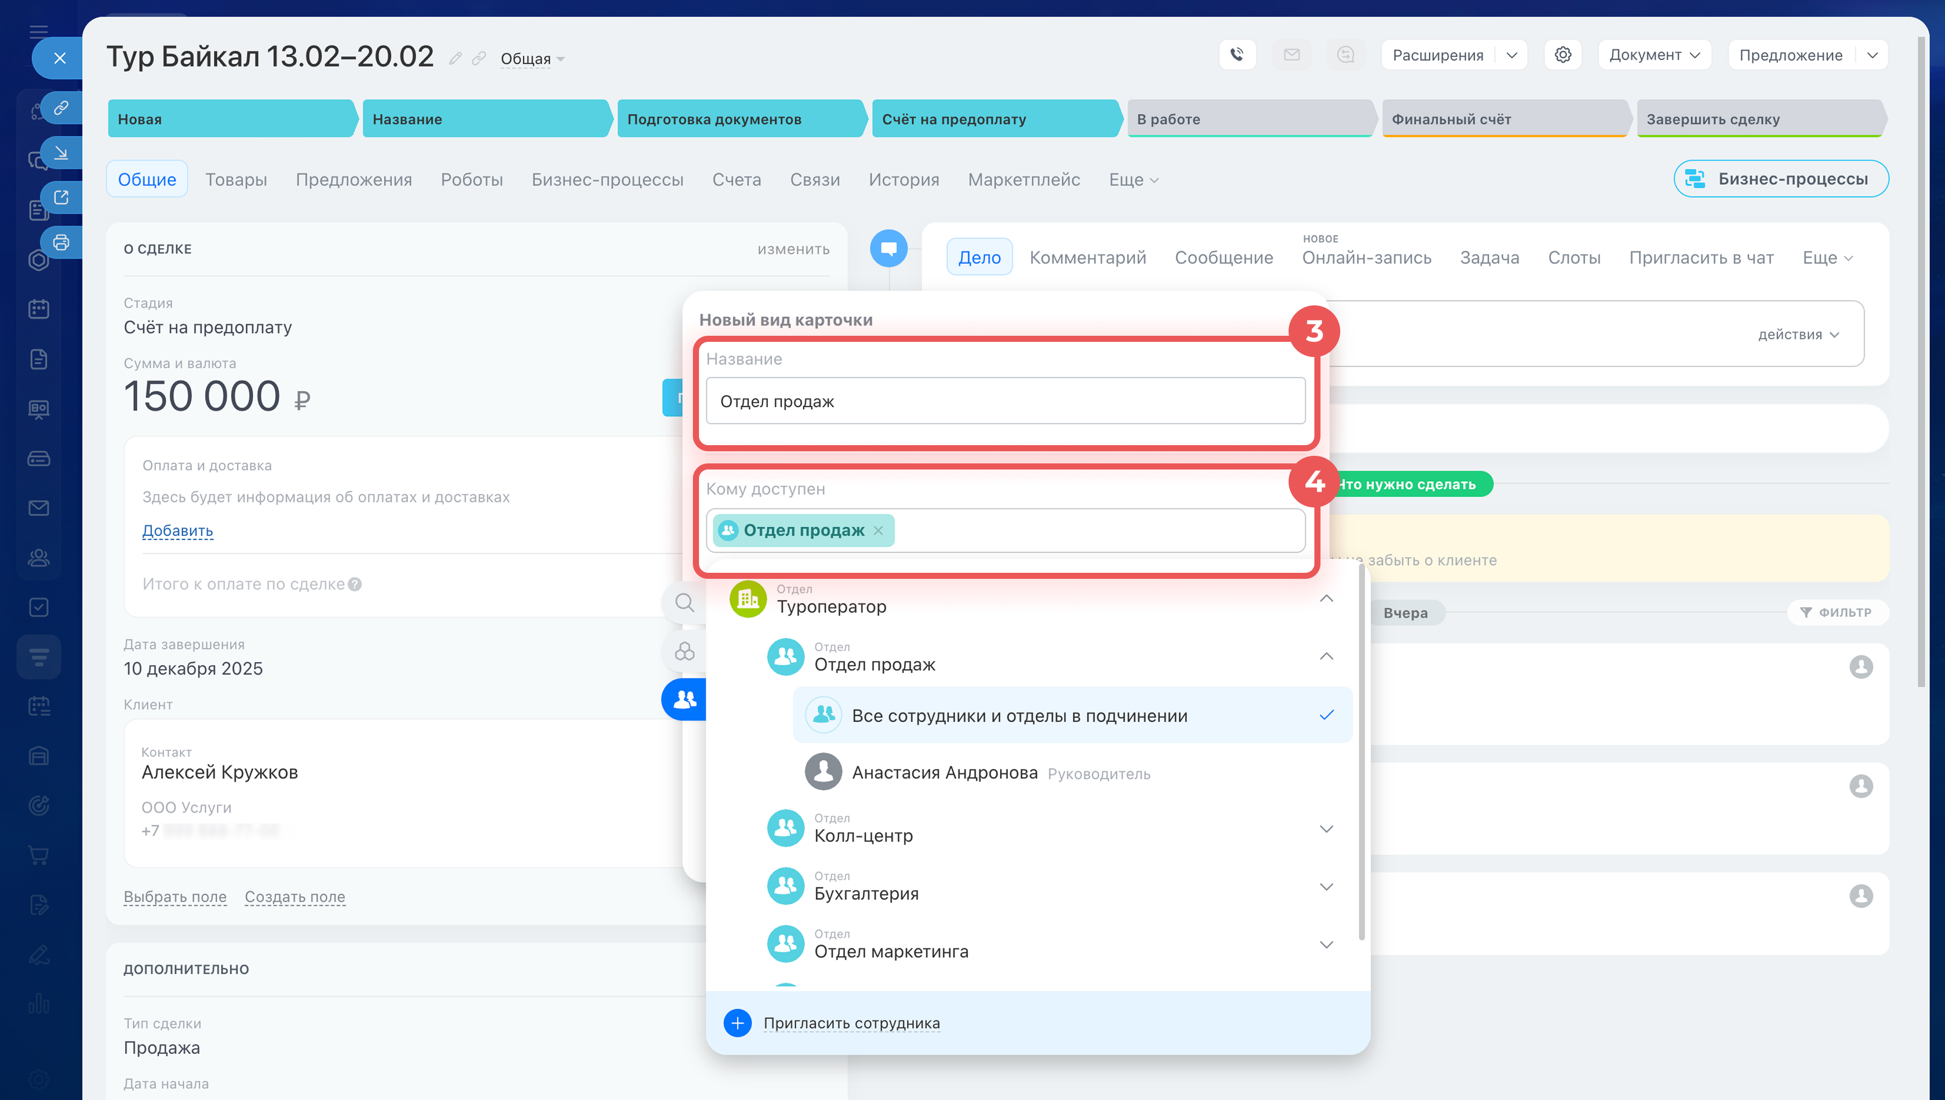Open the settings gear icon
Screen dimensions: 1945x1100
1563,54
